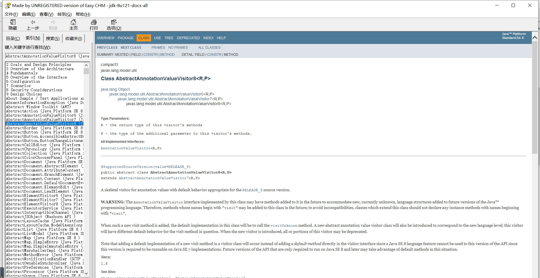
Task: Click the Easy CHM application icon in titlebar
Action: pos(8,5)
